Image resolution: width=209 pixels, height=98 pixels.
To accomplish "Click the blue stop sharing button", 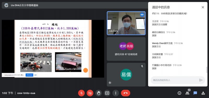I will point(29,75).
